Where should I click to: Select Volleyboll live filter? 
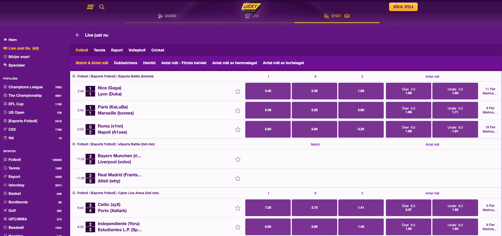(137, 50)
